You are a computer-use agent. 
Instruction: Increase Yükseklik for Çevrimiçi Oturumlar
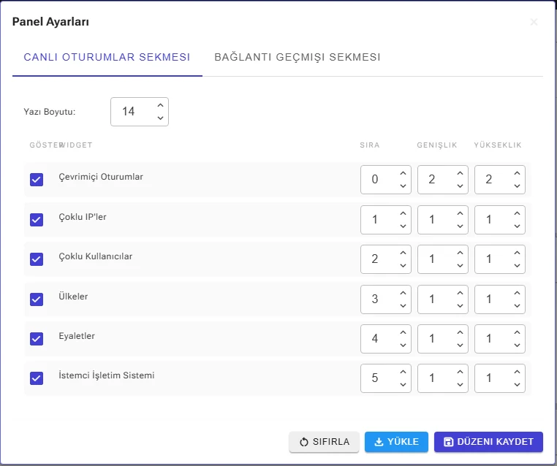(517, 173)
